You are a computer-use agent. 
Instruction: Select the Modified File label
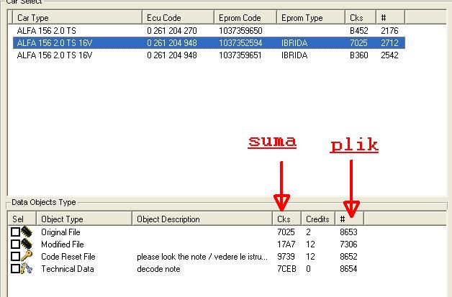click(63, 245)
